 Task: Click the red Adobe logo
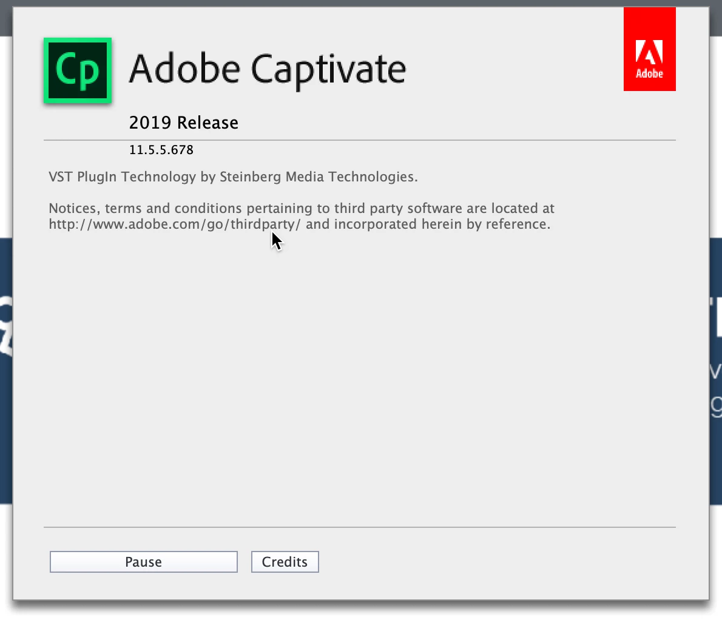tap(650, 49)
